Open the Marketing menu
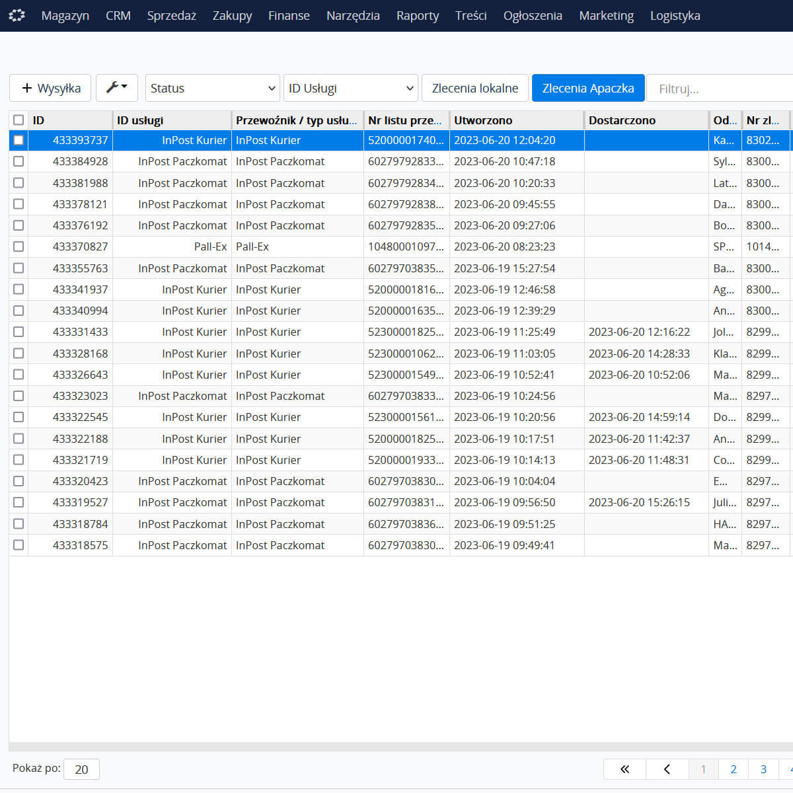Viewport: 793px width, 793px height. point(606,16)
